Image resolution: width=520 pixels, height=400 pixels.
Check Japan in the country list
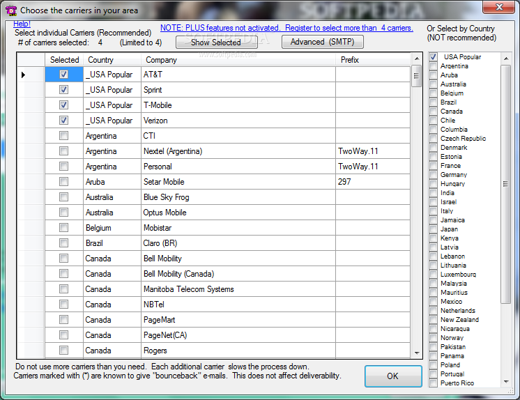pyautogui.click(x=433, y=229)
